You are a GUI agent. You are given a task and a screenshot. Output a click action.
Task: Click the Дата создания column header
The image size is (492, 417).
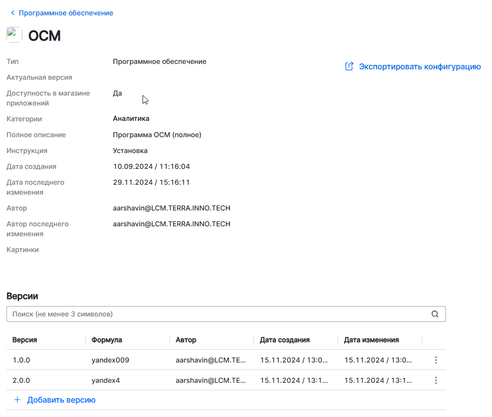pyautogui.click(x=285, y=340)
